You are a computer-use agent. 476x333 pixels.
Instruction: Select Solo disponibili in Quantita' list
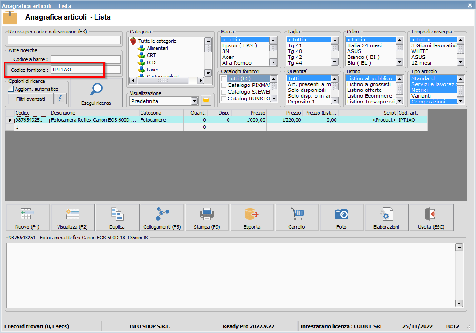pyautogui.click(x=309, y=90)
